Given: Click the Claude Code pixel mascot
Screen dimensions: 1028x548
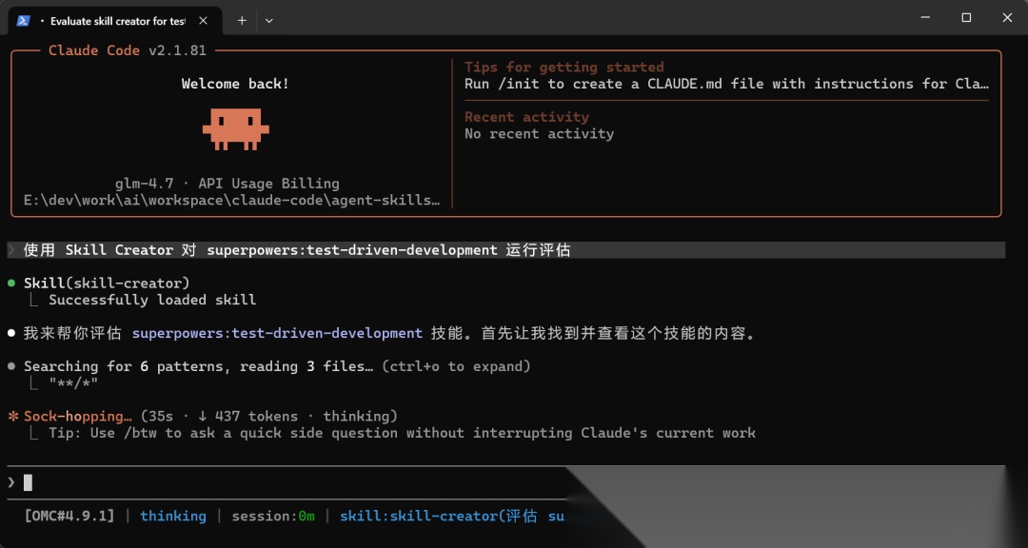Looking at the screenshot, I should click(235, 129).
